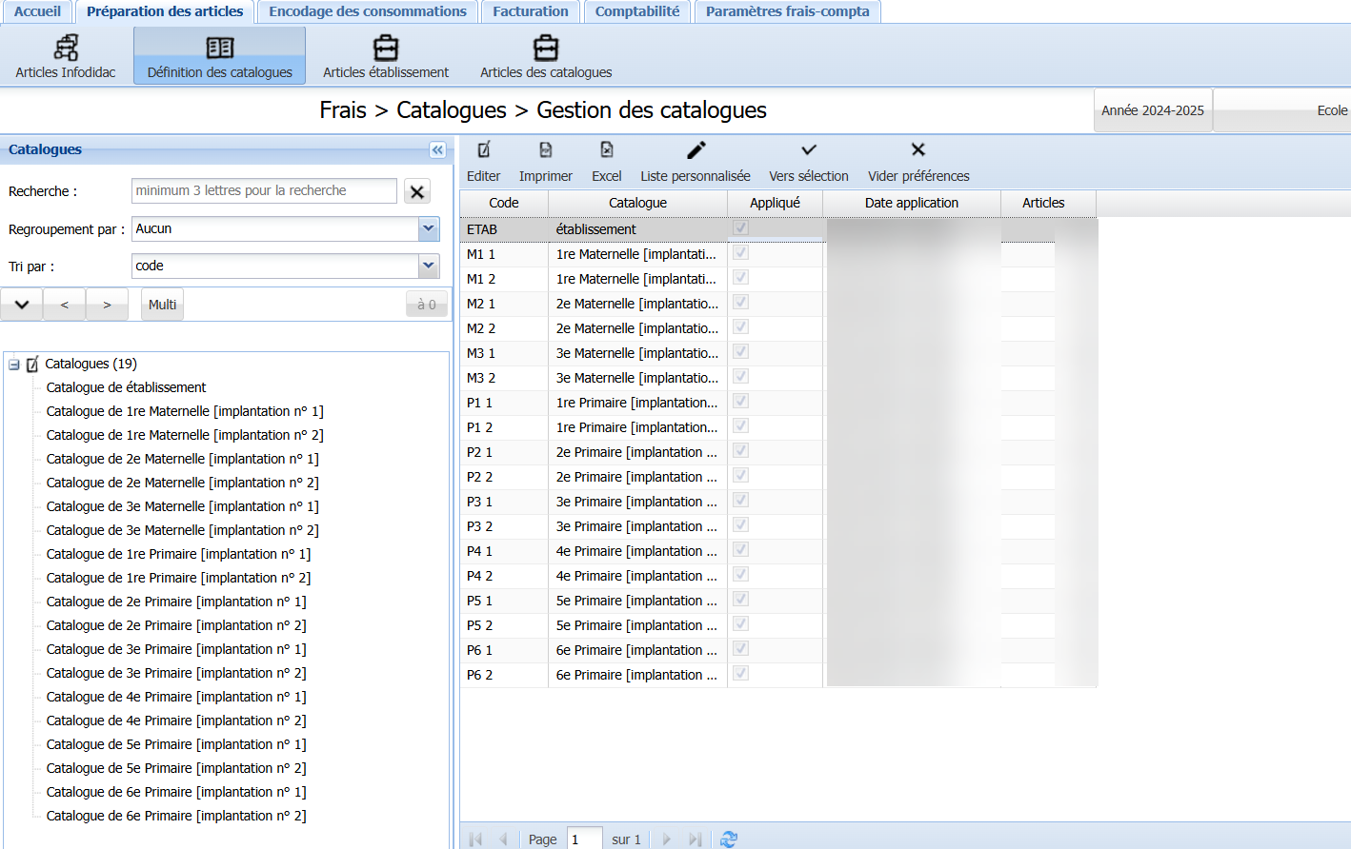1351x849 pixels.
Task: Open the Articles des catalogues section
Action: click(x=545, y=56)
